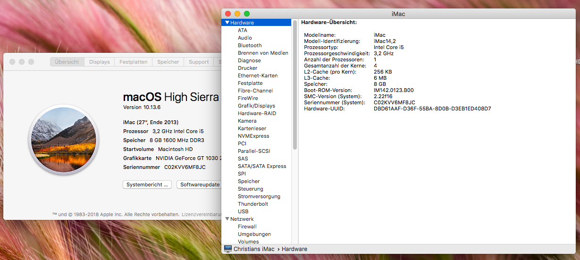
Task: Select the Speicher tab in About window
Action: 168,62
